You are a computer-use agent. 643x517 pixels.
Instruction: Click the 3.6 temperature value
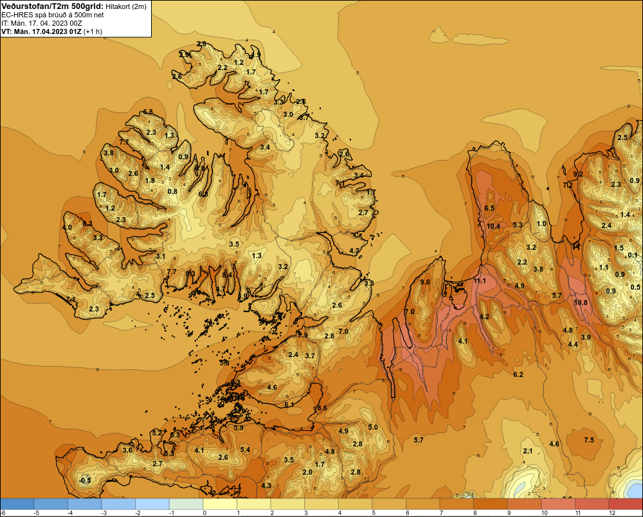tap(127, 450)
